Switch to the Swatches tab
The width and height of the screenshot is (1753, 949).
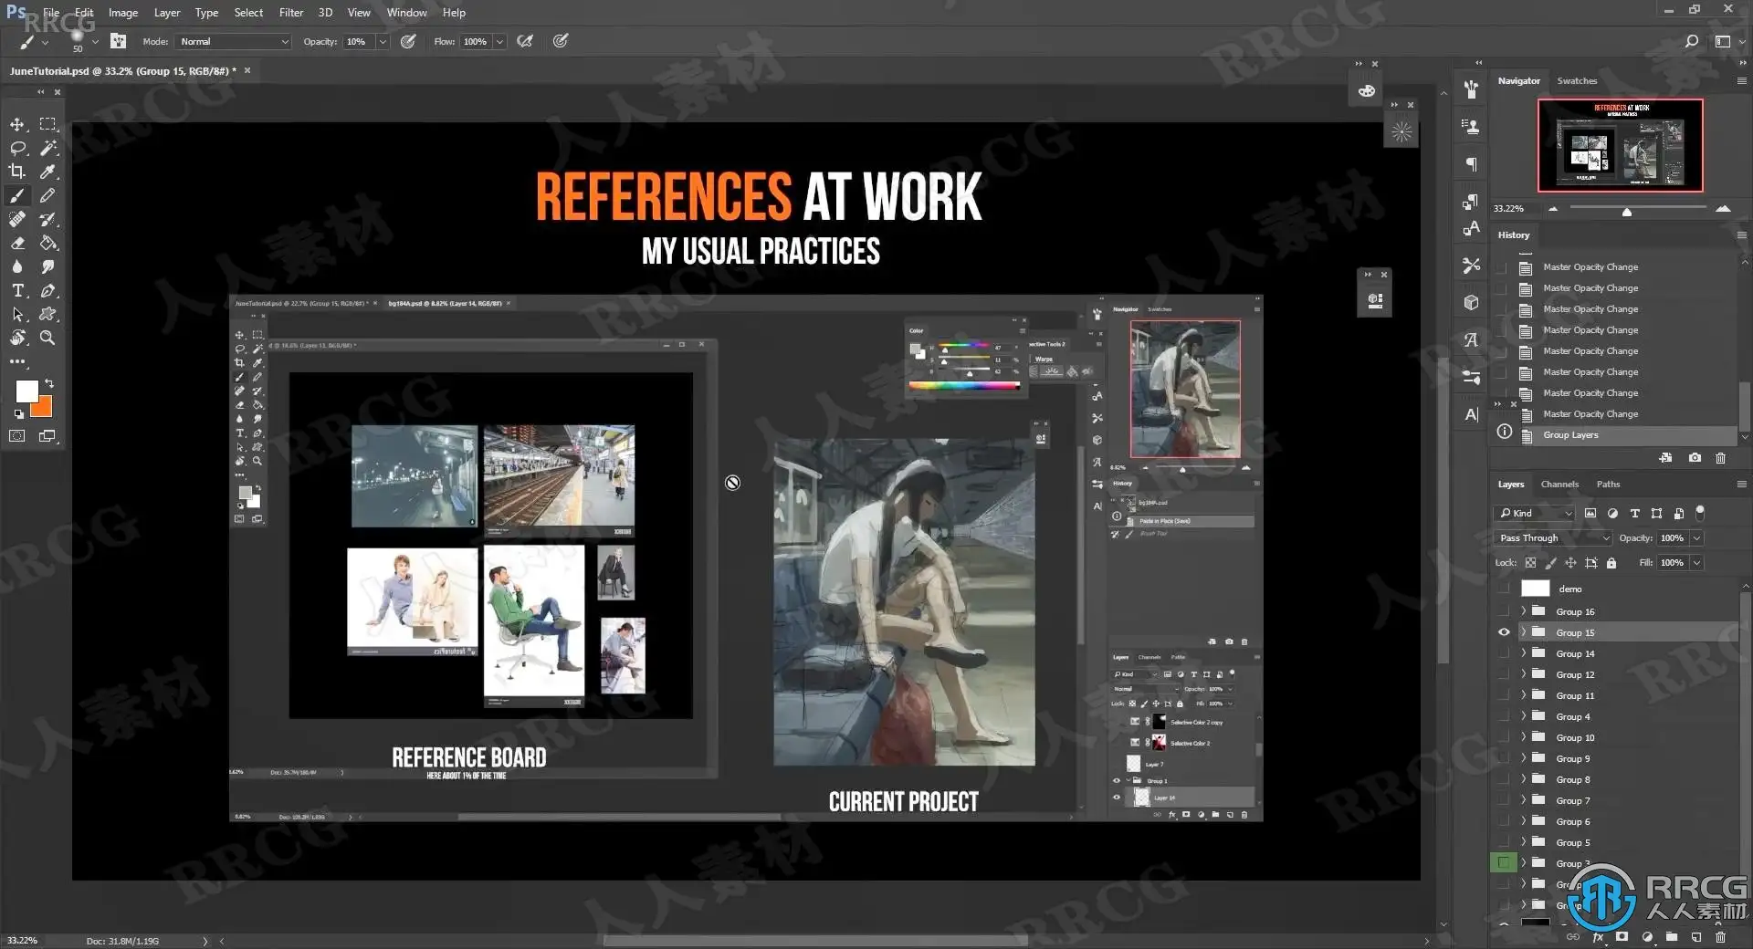[1577, 80]
